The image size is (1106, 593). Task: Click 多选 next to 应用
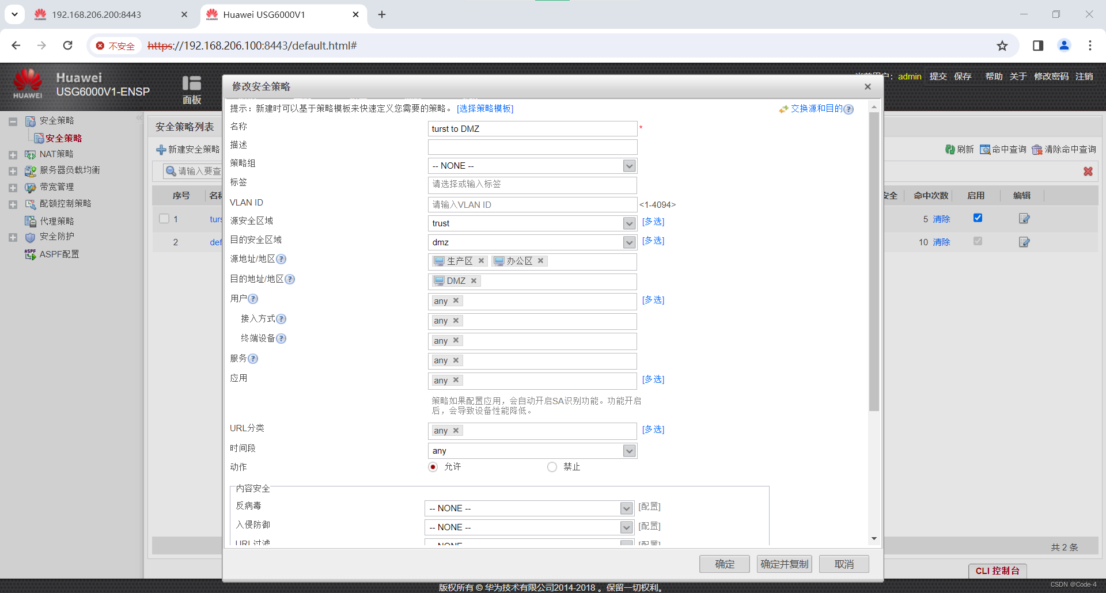pyautogui.click(x=653, y=379)
